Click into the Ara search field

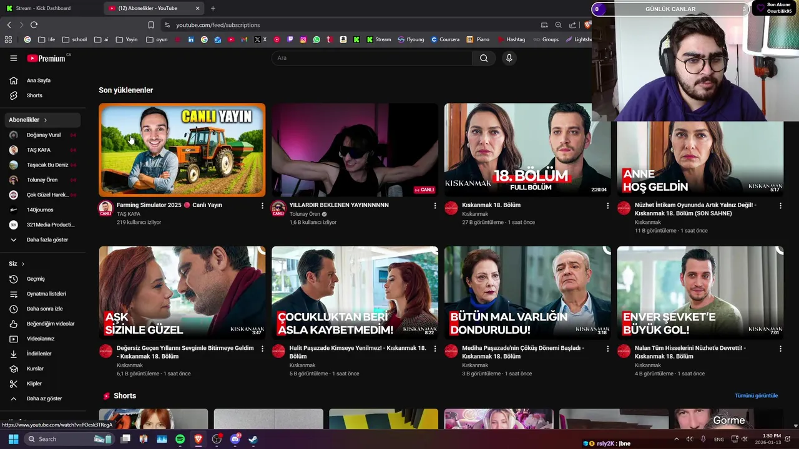[x=372, y=58]
